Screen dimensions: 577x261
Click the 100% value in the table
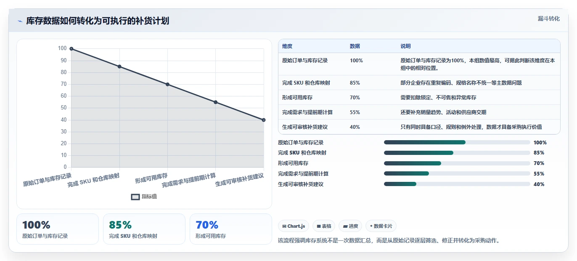click(356, 61)
